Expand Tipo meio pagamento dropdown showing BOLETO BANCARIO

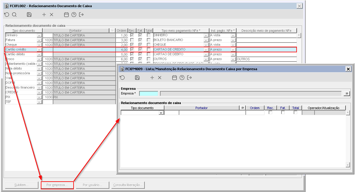click(x=206, y=40)
